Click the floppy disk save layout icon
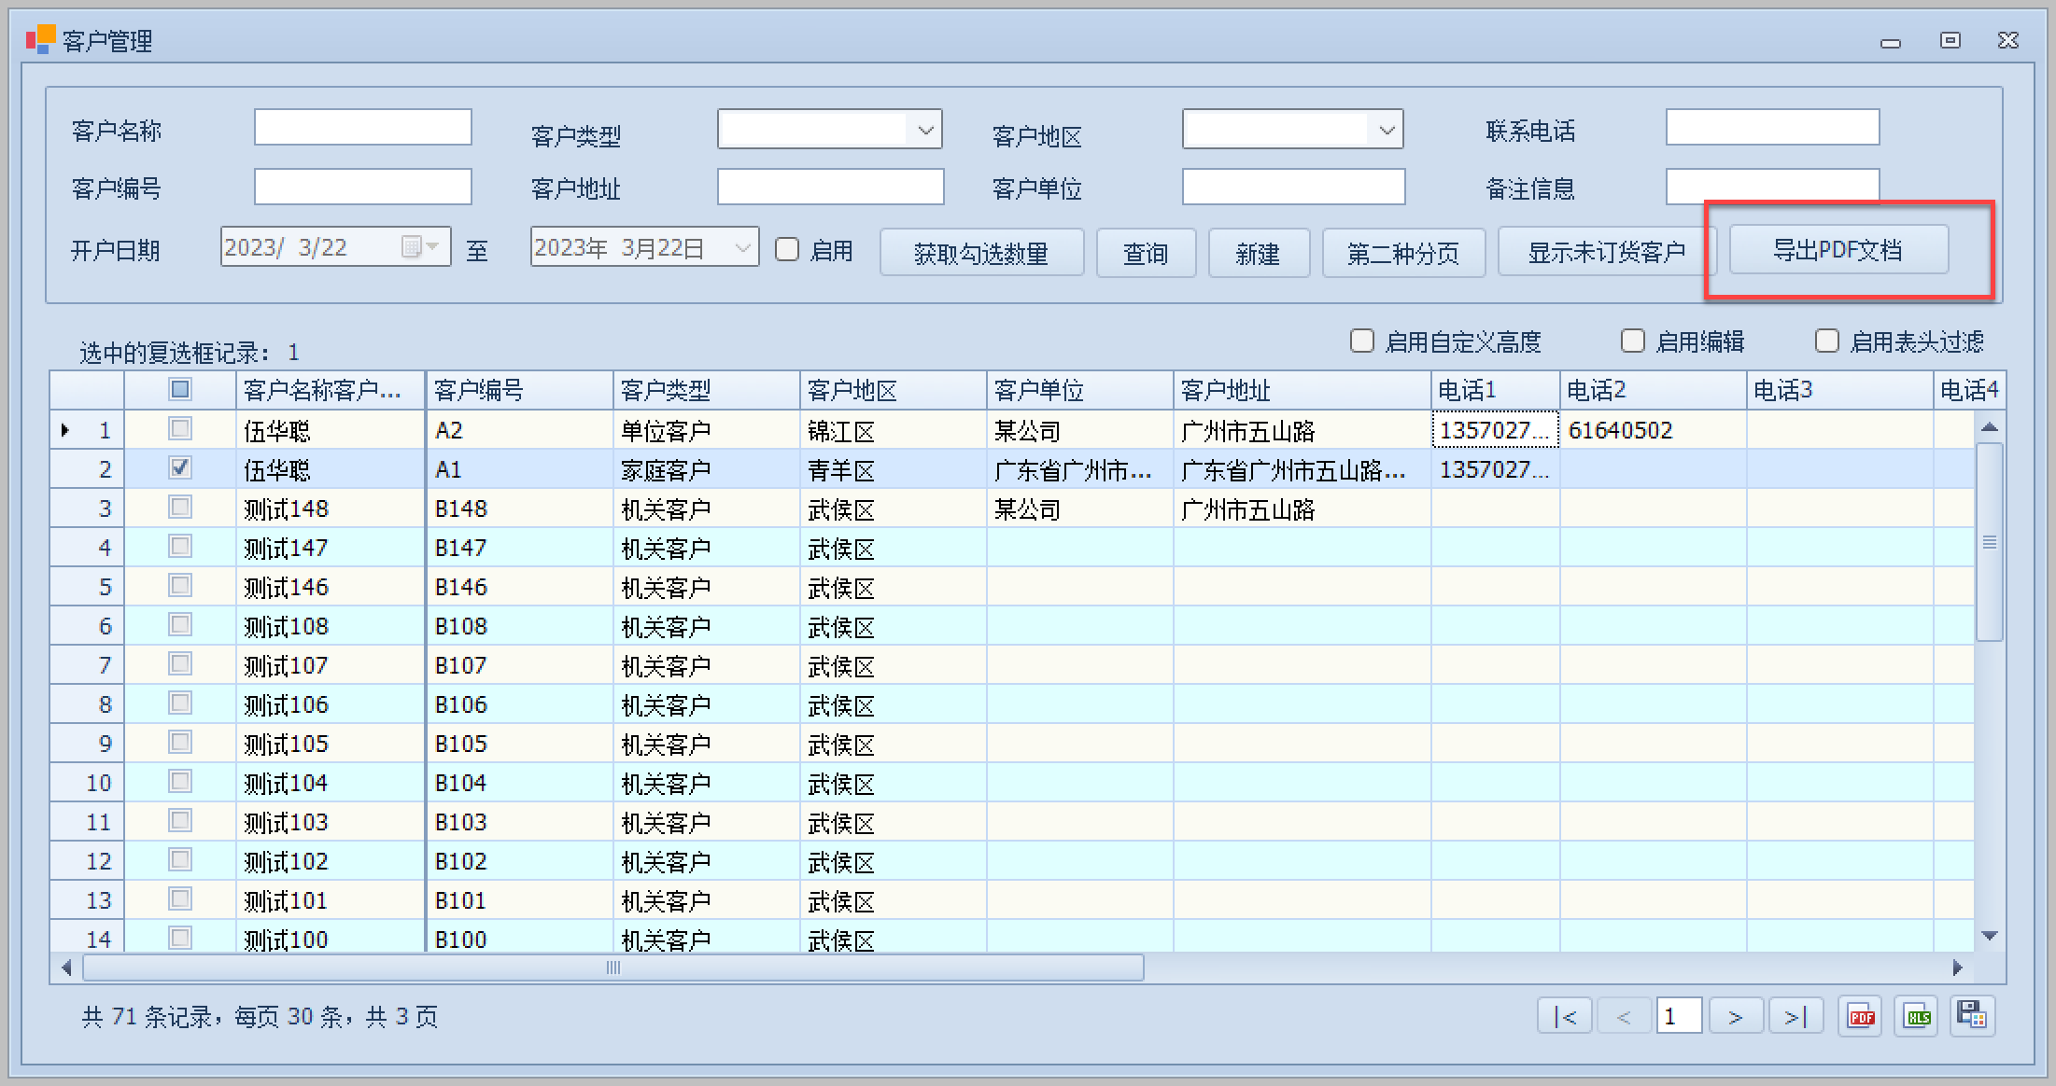Screen dimensions: 2056x1086 1972,1016
